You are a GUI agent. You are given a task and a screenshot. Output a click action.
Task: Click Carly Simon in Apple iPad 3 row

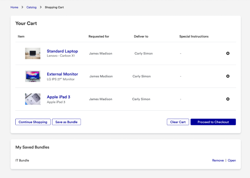tap(141, 99)
